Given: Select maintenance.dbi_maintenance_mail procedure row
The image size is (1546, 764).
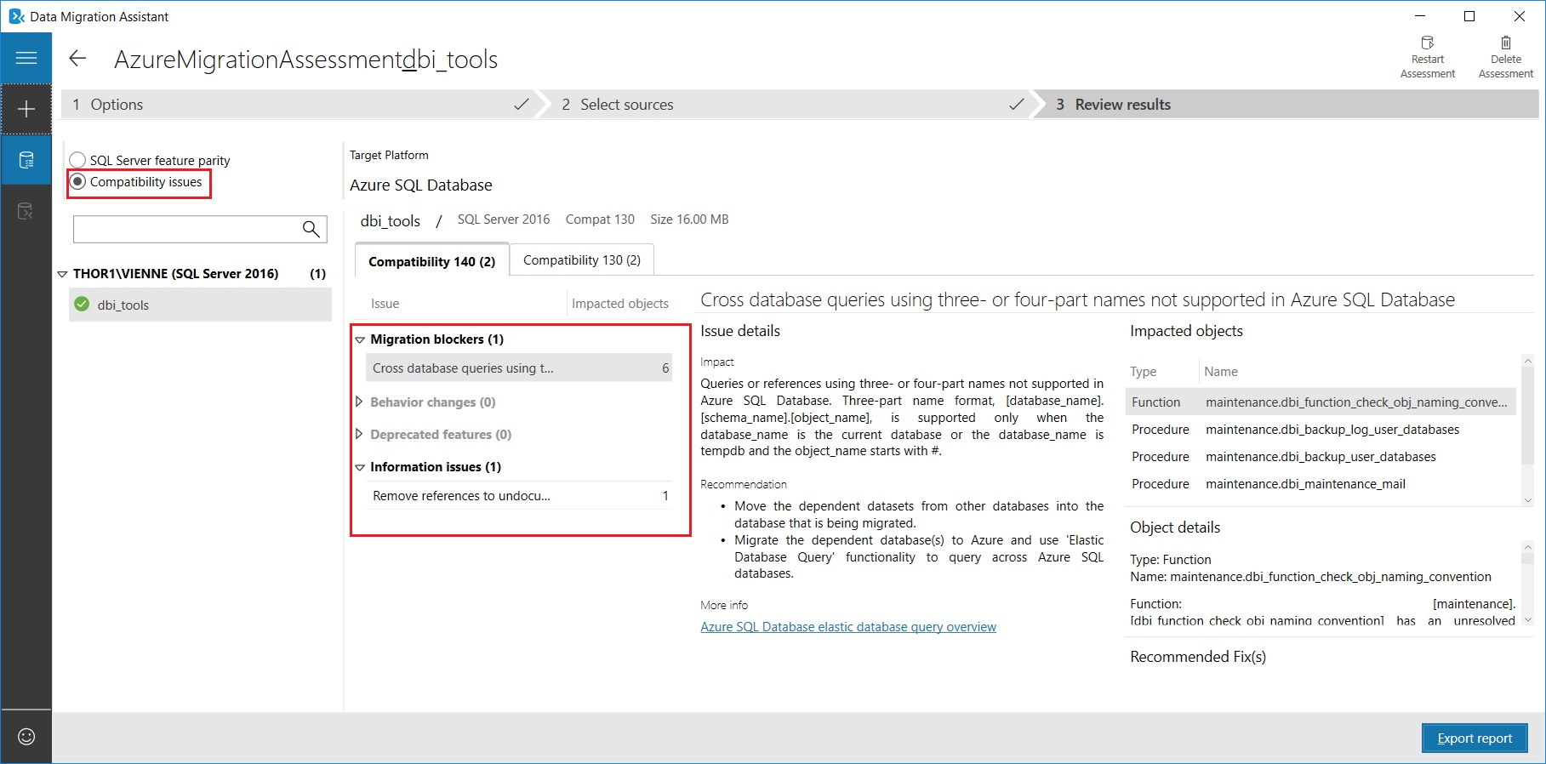Looking at the screenshot, I should 1321,484.
